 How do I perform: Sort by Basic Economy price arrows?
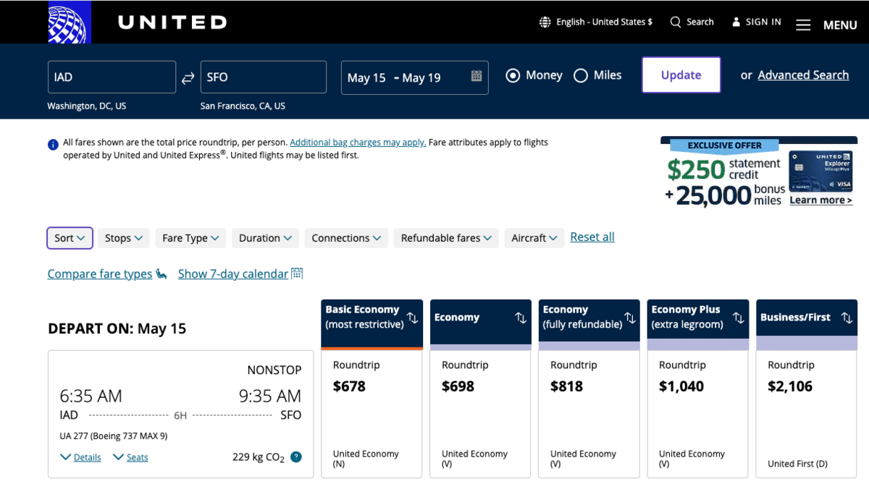coord(413,318)
